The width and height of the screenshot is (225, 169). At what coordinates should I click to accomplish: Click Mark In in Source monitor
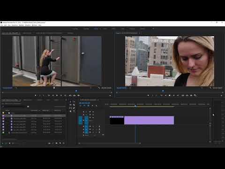40,95
